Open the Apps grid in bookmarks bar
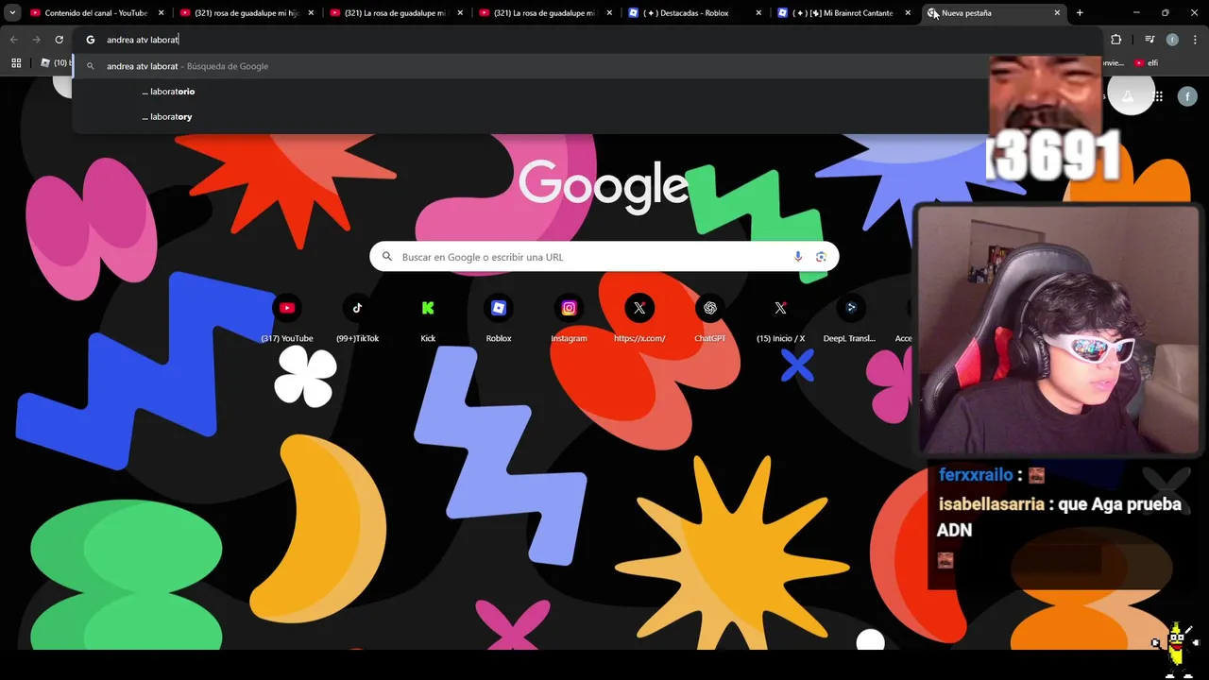This screenshot has width=1209, height=680. pos(16,63)
